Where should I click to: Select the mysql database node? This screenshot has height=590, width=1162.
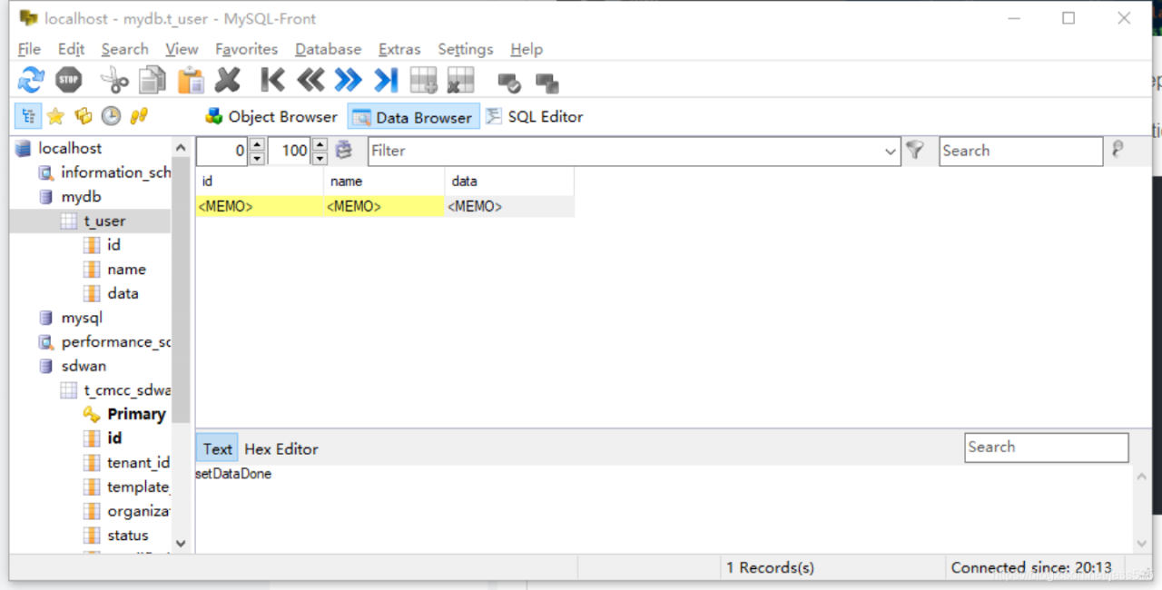coord(82,318)
